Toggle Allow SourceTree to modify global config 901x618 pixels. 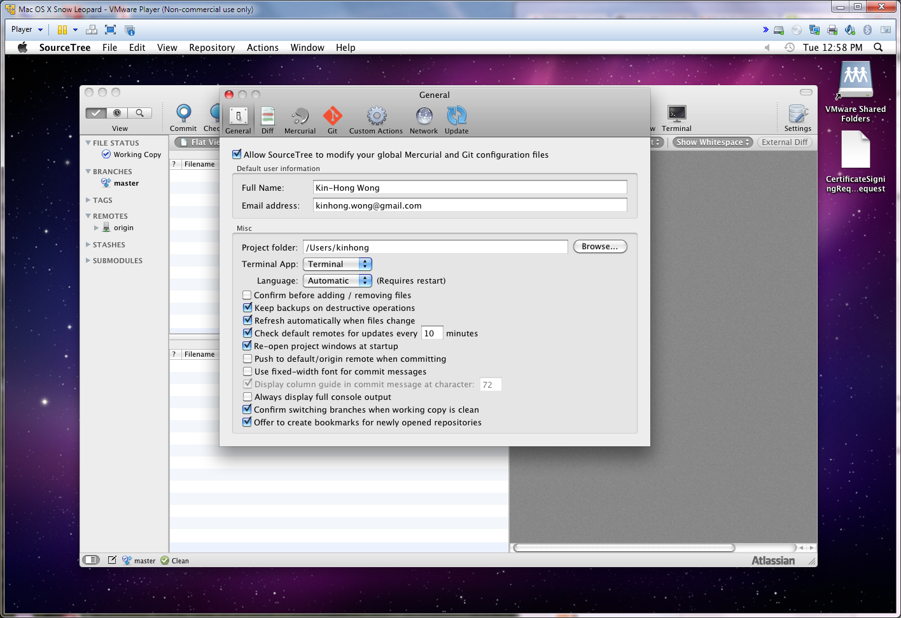coord(237,154)
